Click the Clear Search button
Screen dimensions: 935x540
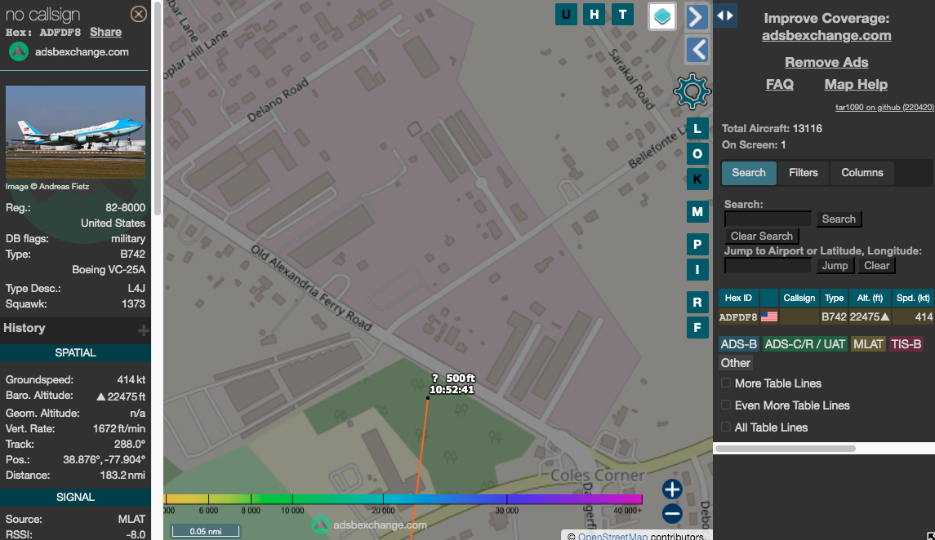(762, 237)
